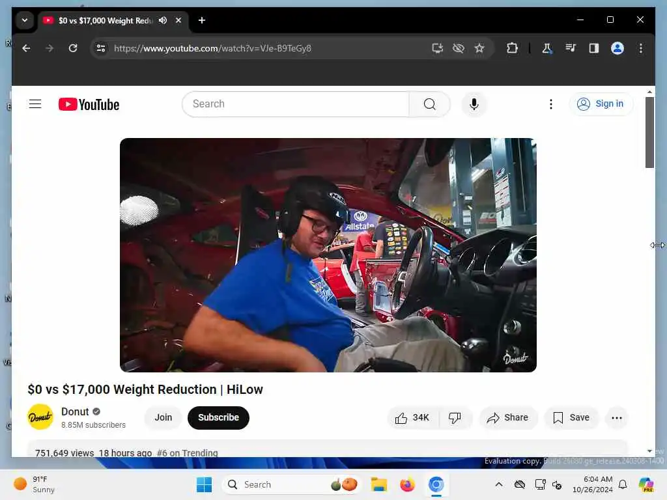The width and height of the screenshot is (667, 500).
Task: Open a new browser tab
Action: tap(202, 20)
